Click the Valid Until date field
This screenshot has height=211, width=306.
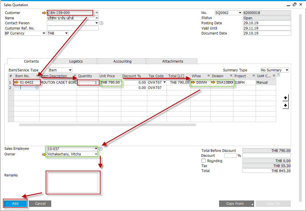click(x=267, y=28)
